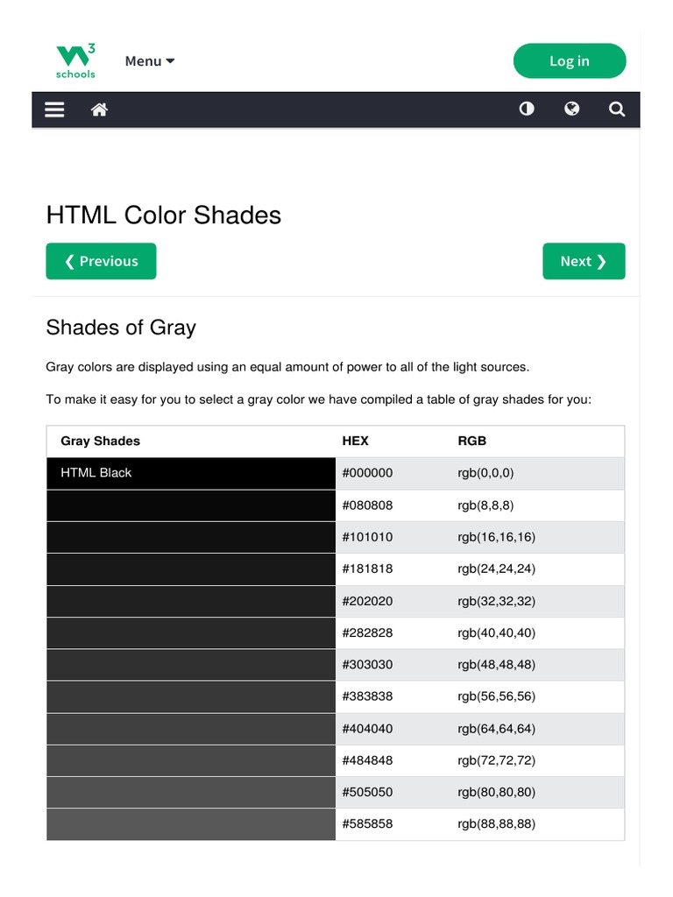Open the globe language selector
The height and width of the screenshot is (897, 673).
coord(572,109)
